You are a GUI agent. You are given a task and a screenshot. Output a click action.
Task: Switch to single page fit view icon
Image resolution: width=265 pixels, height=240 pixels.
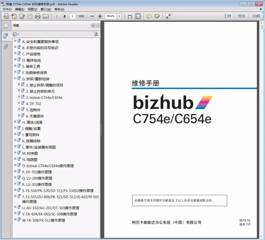tap(138, 16)
